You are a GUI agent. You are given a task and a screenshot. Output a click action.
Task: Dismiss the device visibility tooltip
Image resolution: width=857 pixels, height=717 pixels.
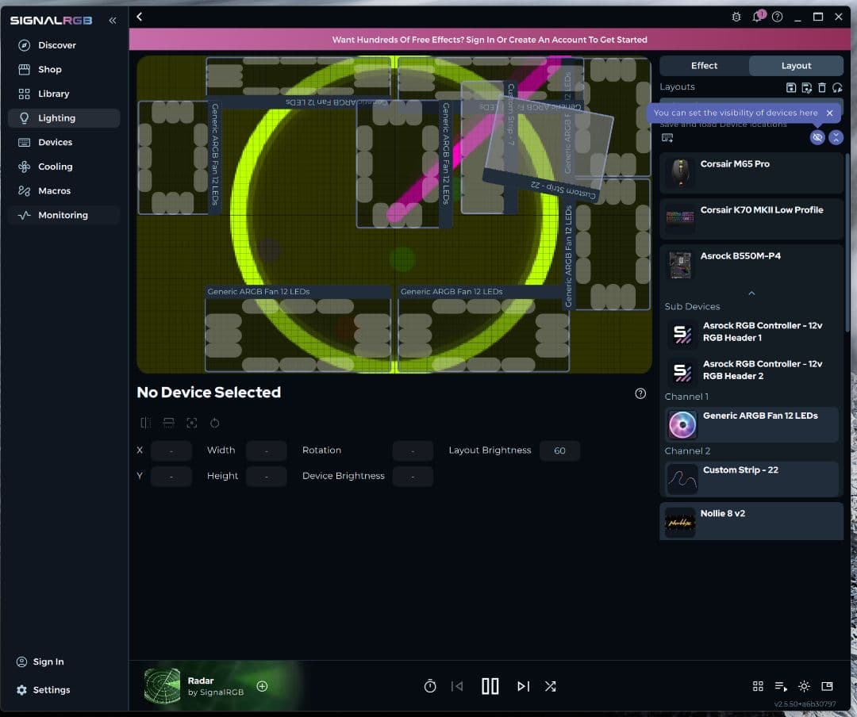(x=830, y=113)
